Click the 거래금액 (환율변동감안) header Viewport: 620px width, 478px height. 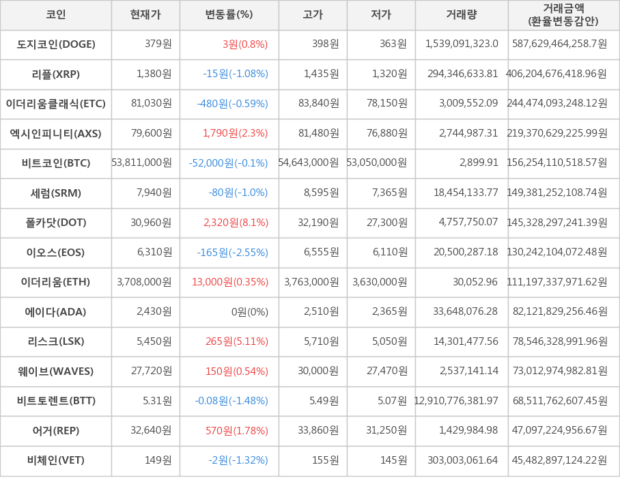click(563, 15)
